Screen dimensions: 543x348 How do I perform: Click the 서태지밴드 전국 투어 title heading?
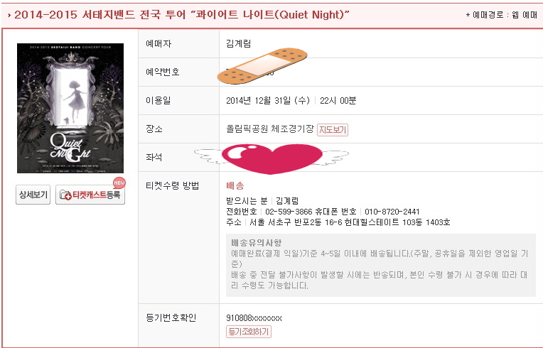[x=181, y=15]
